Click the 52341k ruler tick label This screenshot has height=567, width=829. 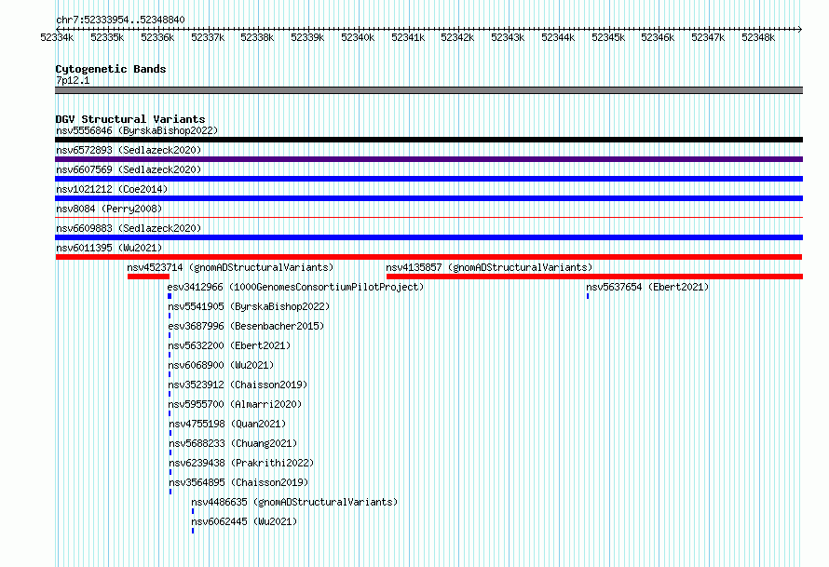[408, 37]
